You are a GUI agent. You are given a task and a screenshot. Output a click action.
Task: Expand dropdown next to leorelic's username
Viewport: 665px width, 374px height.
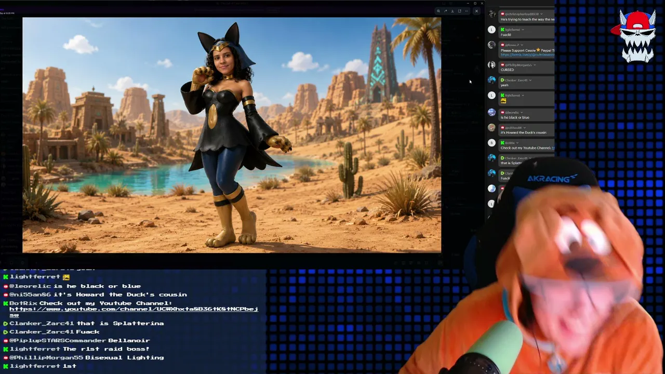(x=522, y=112)
